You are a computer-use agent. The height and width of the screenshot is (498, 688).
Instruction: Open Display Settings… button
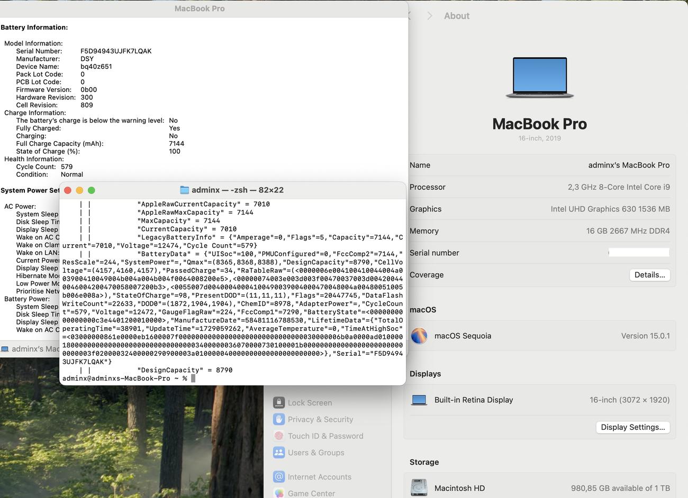[632, 427]
